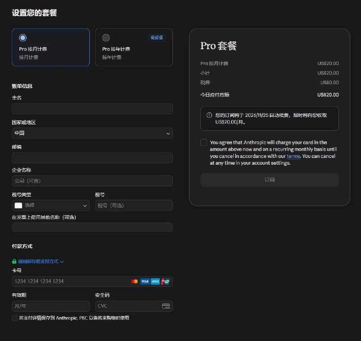Screen dimensions: 361x341
Task: Focus the 有效期 月/年 field
Action: pos(51,306)
